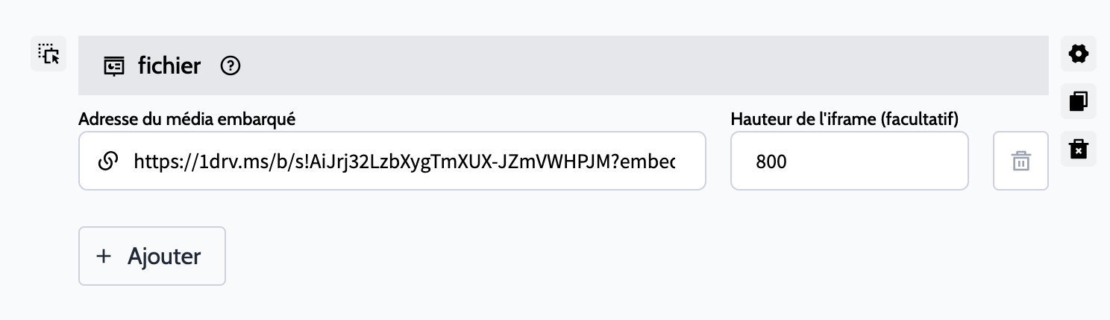
Task: Click the 1drv.ms URL text
Action: pyautogui.click(x=403, y=161)
